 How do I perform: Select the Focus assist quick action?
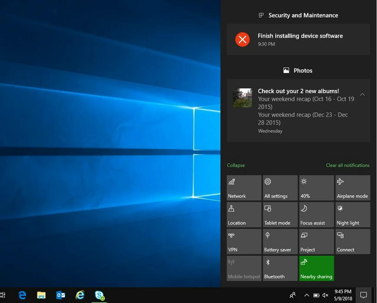click(x=316, y=215)
